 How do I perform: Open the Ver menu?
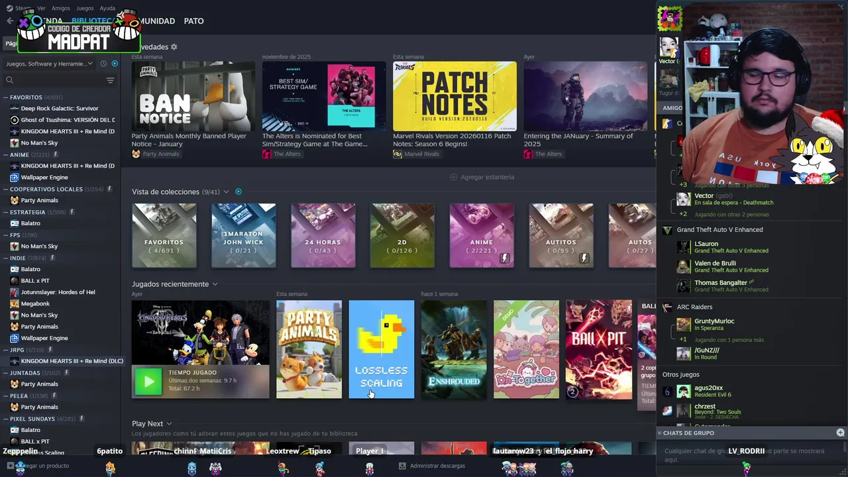click(42, 9)
